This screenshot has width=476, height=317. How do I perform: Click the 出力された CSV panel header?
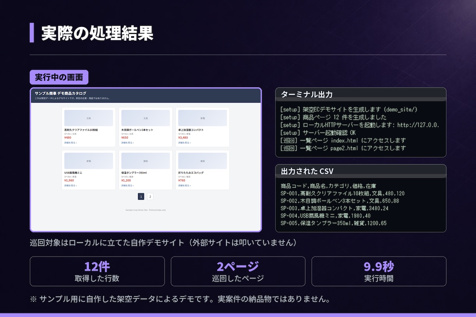click(361, 171)
